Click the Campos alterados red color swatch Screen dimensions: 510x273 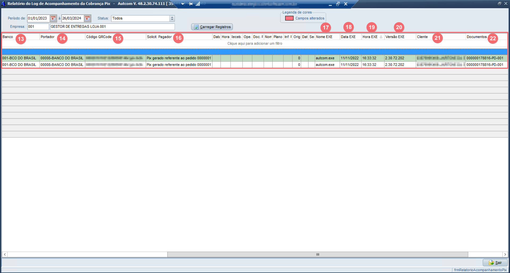click(x=289, y=18)
